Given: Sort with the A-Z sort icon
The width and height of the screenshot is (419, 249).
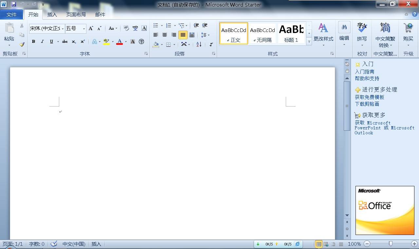Looking at the screenshot, I should click(x=199, y=44).
